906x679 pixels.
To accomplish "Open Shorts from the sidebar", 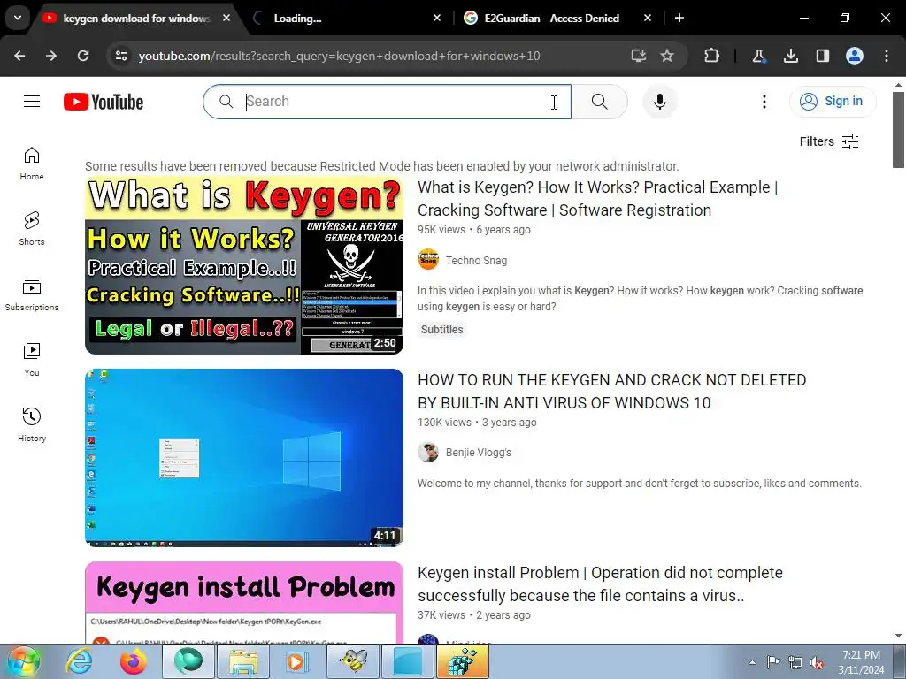I will 32,229.
